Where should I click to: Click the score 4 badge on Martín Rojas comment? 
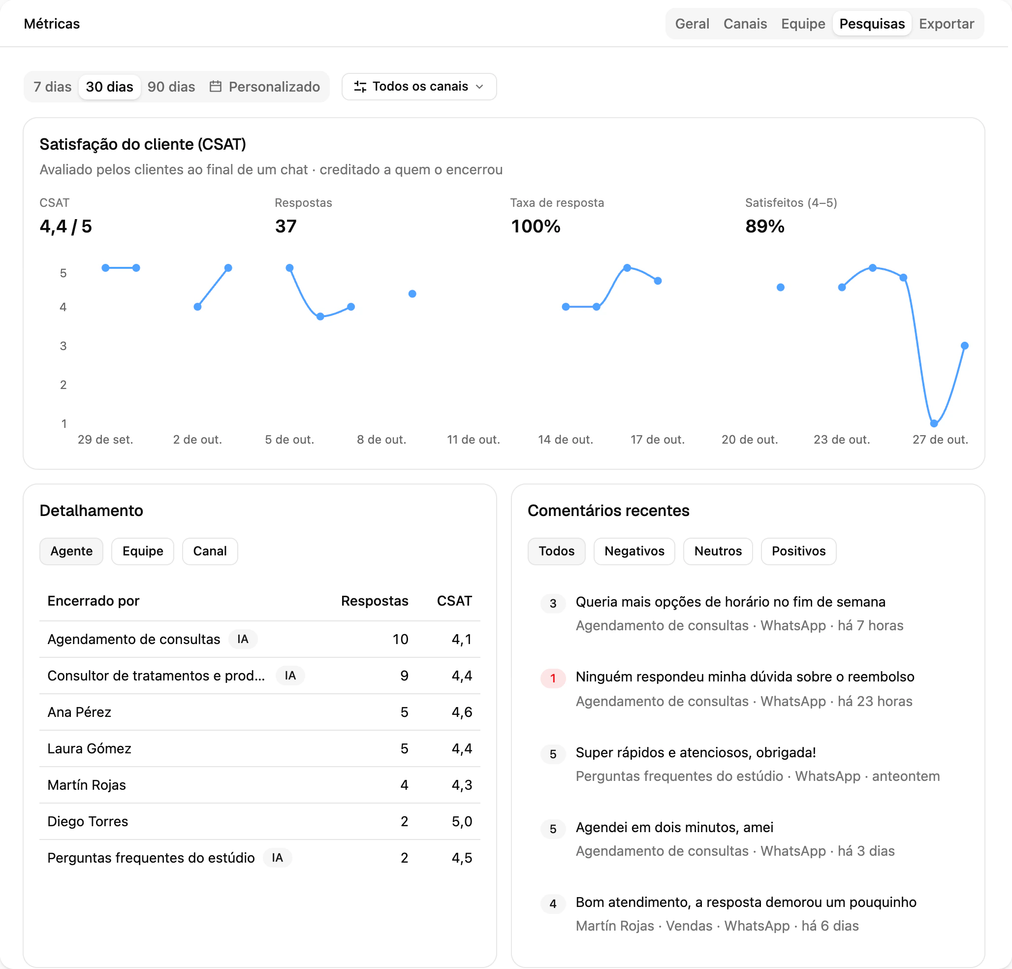coord(553,904)
